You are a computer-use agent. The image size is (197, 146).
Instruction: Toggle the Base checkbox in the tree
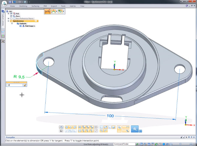tap(11, 16)
